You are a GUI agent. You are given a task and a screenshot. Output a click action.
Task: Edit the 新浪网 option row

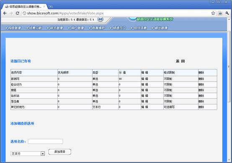click(144, 79)
